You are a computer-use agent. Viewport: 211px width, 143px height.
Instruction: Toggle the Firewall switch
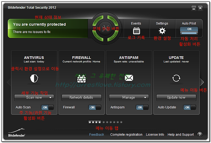pyautogui.click(x=95, y=107)
